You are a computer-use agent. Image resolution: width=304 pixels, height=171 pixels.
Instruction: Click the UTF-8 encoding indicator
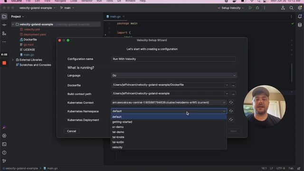[281, 168]
